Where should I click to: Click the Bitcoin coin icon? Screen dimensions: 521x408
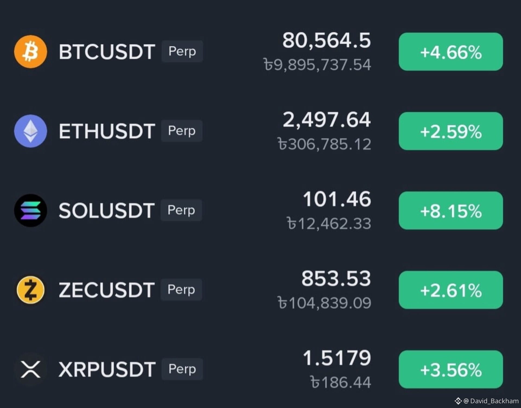coord(30,52)
